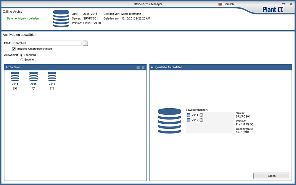Check the 2016 archive checkbox
The height and width of the screenshot is (185, 296).
(x=52, y=89)
